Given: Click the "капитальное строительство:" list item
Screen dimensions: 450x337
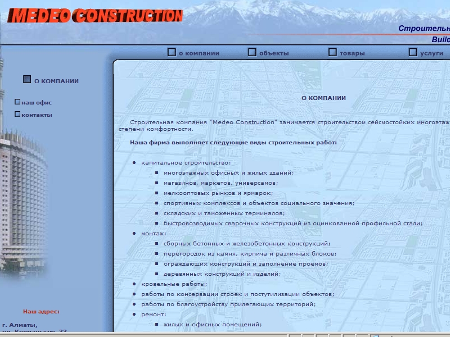Looking at the screenshot, I should point(186,163).
